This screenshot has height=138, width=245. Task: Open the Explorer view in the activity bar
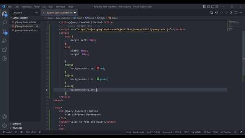[x=5, y=14]
